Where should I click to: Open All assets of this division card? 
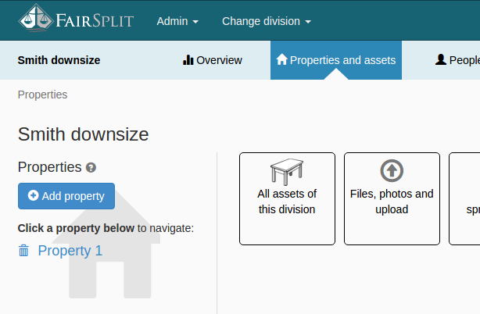(x=287, y=198)
